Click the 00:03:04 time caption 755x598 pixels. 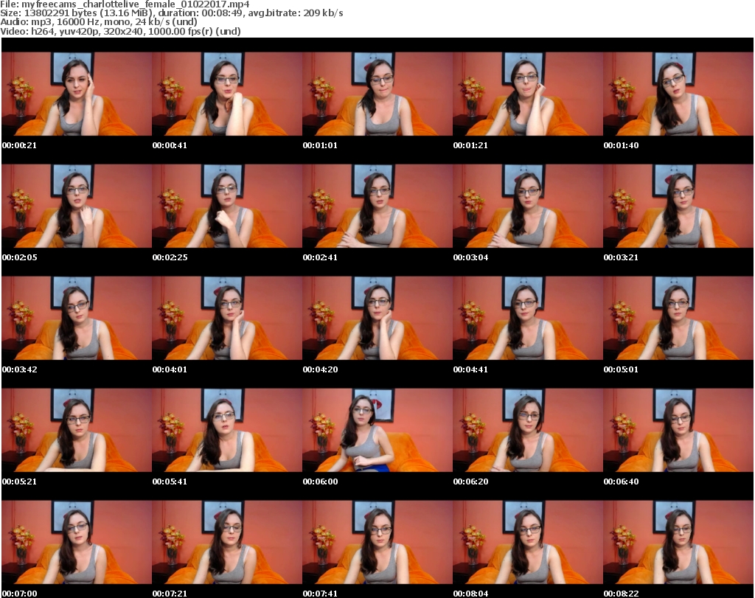[470, 257]
